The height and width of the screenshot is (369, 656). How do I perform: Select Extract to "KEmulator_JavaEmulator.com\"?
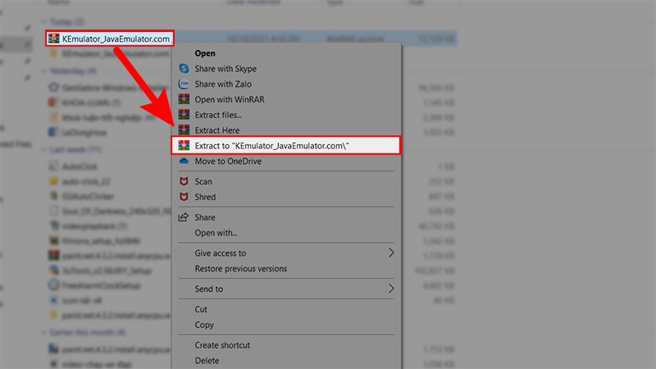click(286, 146)
